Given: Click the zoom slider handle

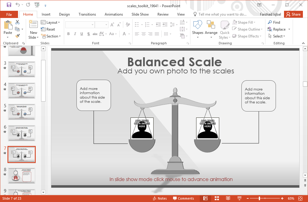Looking at the screenshot, I should coord(259,198).
